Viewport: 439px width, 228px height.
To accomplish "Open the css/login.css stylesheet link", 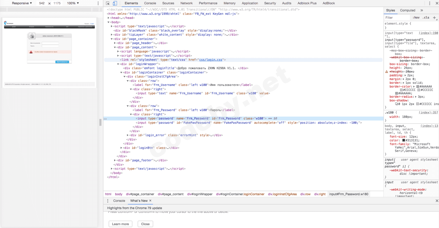I will click(211, 60).
